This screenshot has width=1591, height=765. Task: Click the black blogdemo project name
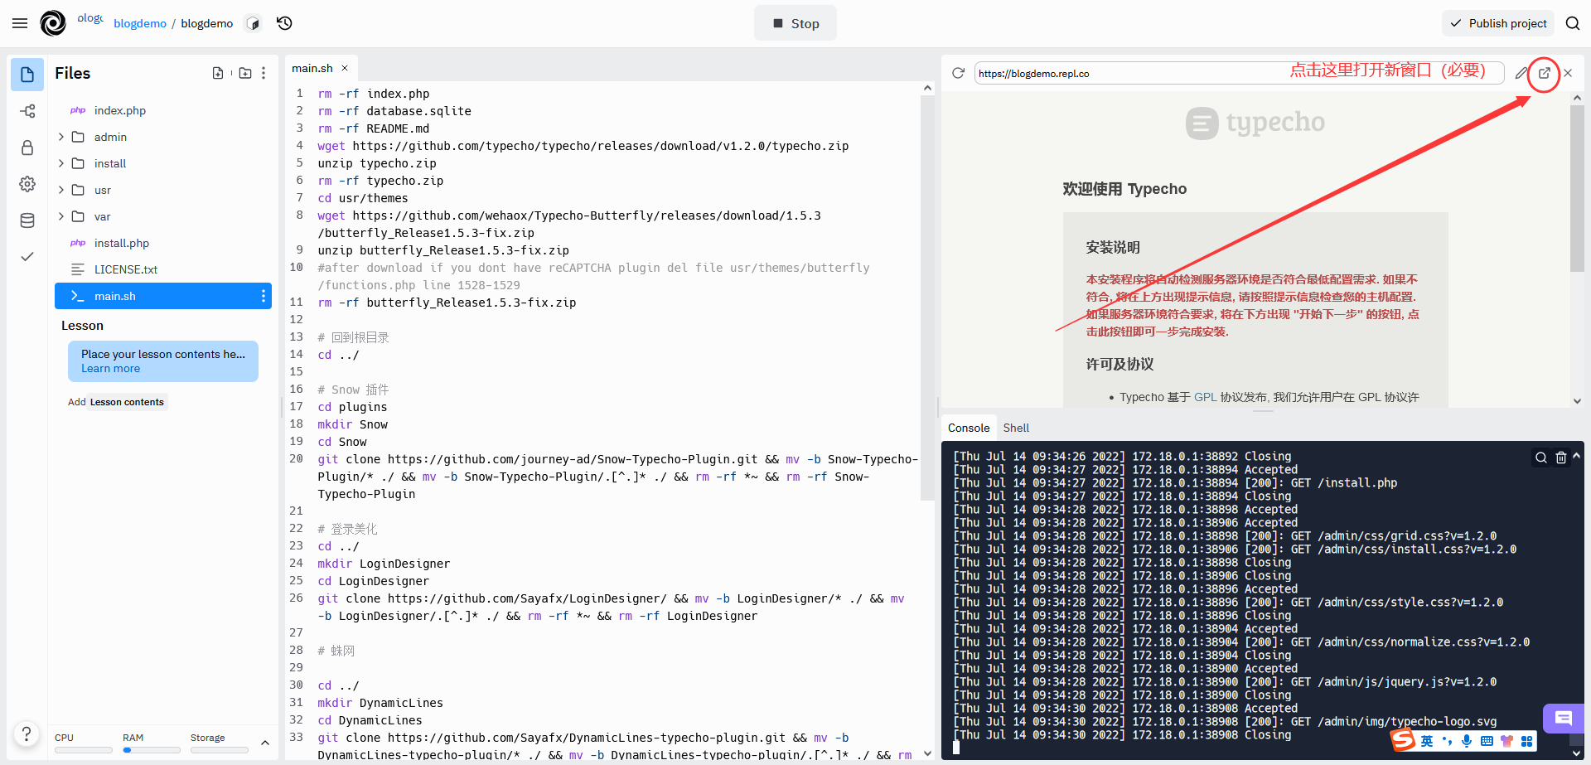point(207,23)
